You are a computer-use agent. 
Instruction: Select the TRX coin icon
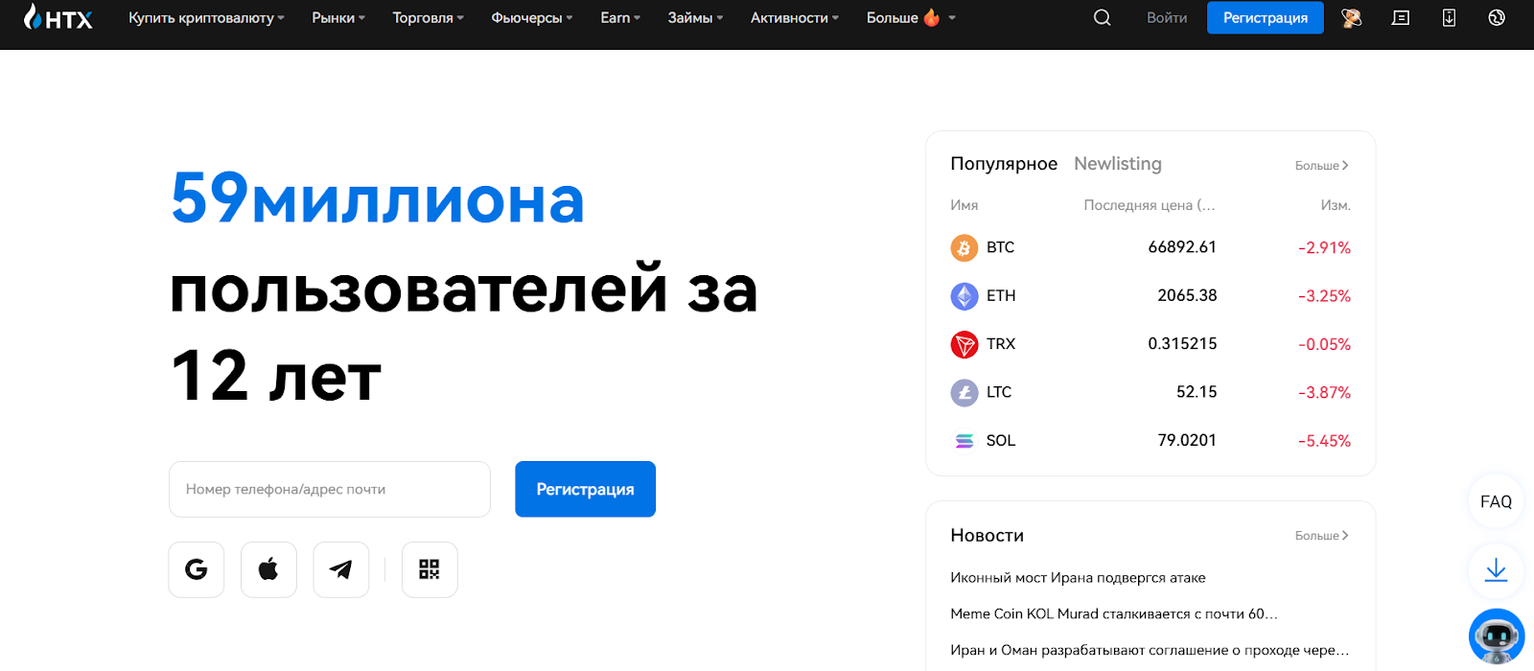[965, 344]
